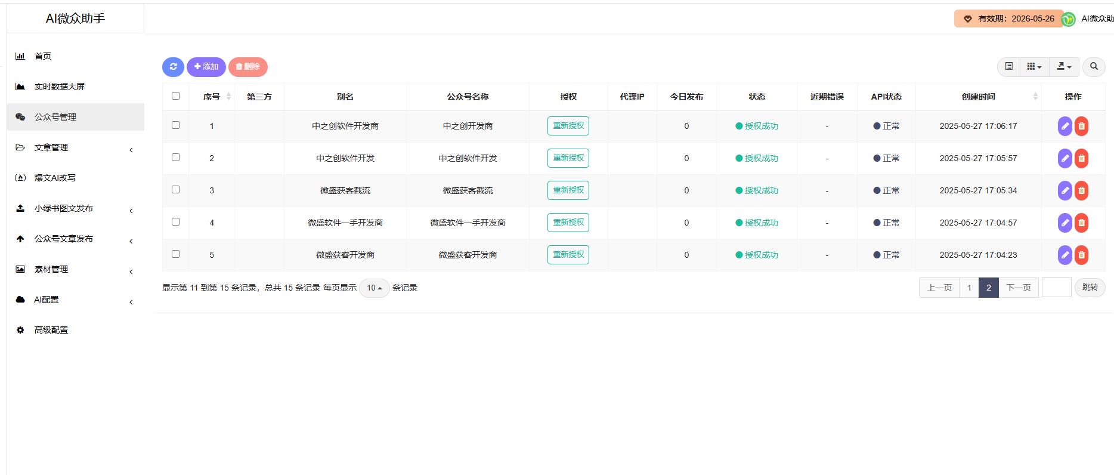Viewport: 1114px width, 475px height.
Task: Check the checkbox for row 2
Action: tap(175, 157)
